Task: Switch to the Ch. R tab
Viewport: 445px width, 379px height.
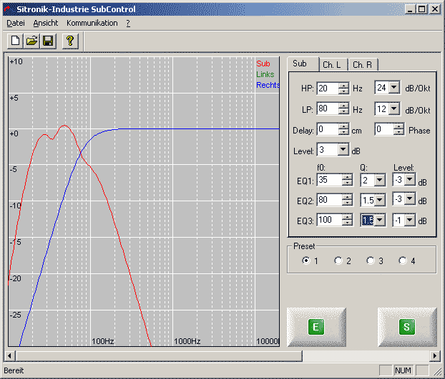Action: [362, 65]
